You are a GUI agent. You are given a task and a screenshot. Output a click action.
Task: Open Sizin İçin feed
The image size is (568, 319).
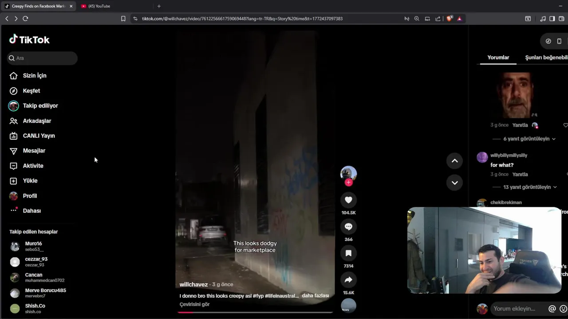click(28, 76)
